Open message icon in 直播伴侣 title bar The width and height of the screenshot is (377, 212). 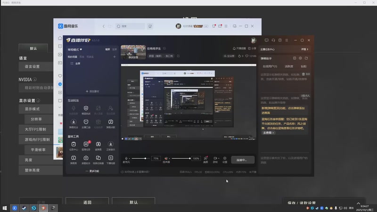266,40
